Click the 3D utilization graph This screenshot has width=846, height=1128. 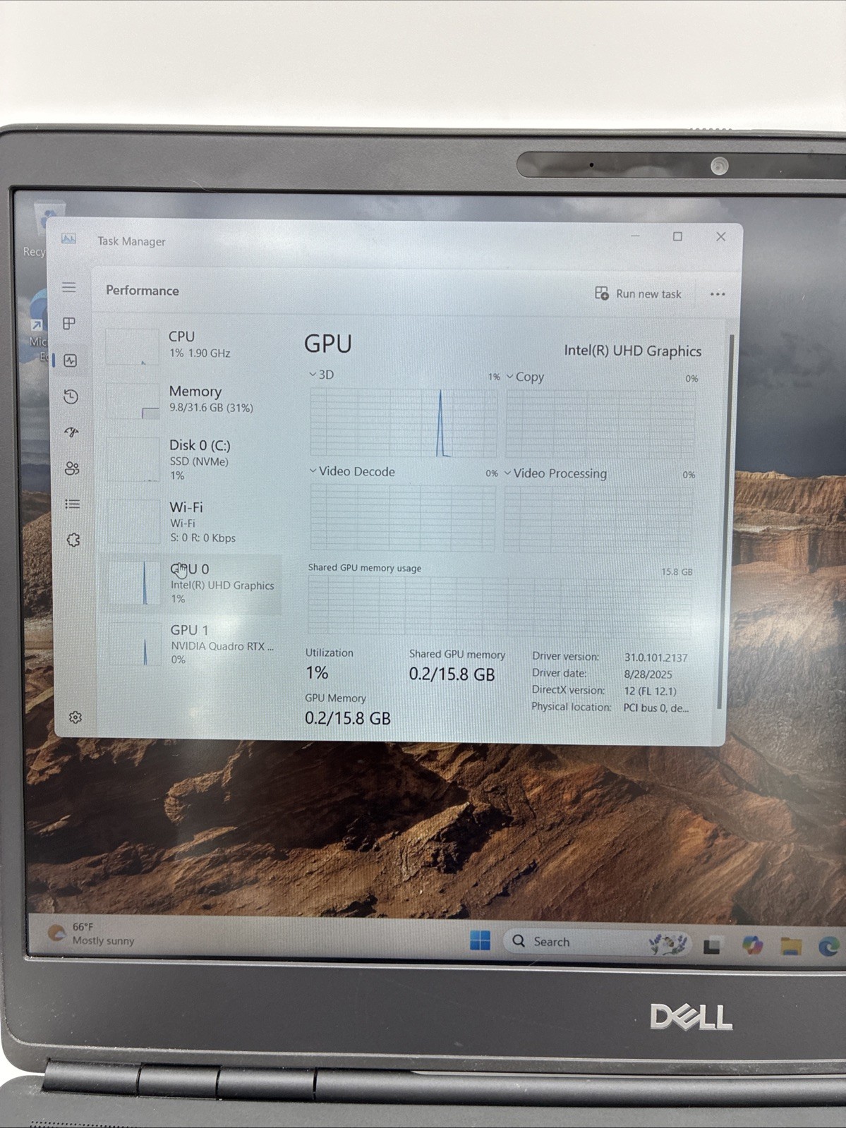click(x=404, y=422)
